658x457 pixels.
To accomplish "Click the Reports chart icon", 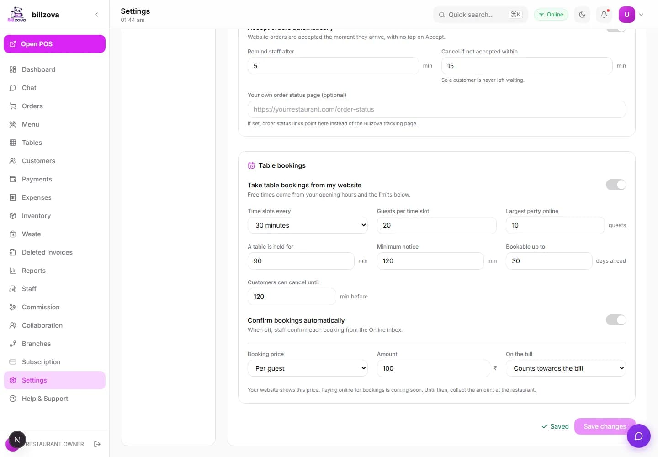I will 13,271.
